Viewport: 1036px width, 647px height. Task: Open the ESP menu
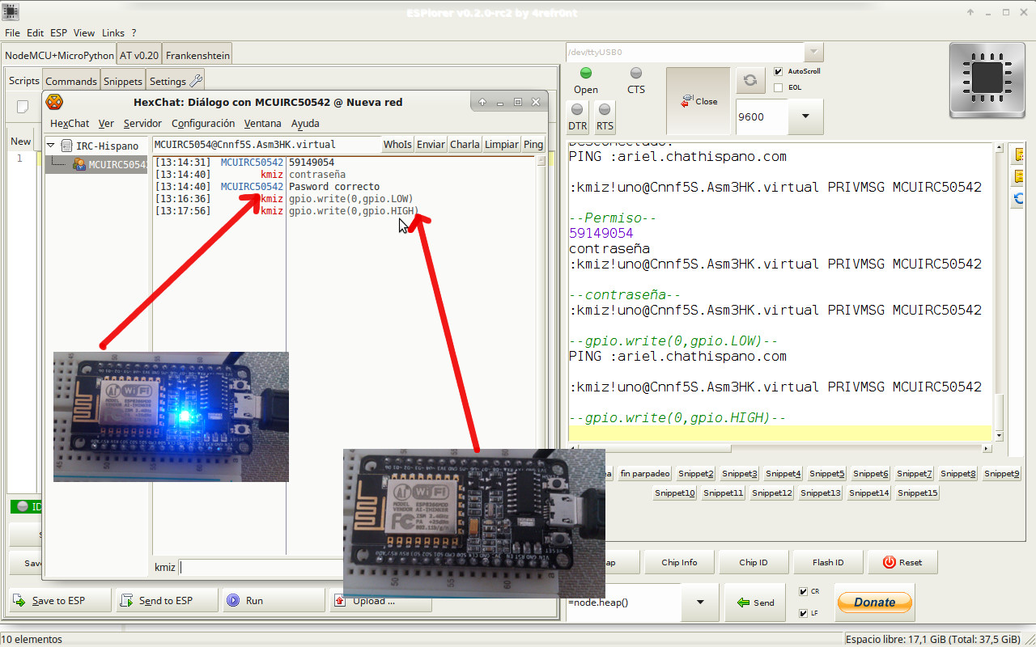(58, 33)
